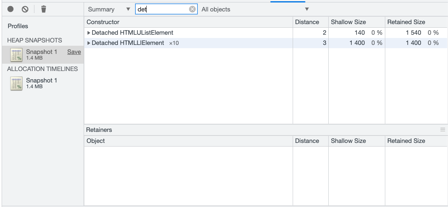Select Snapshot 1 under Allocation Timelines
This screenshot has width=448, height=207.
41,80
